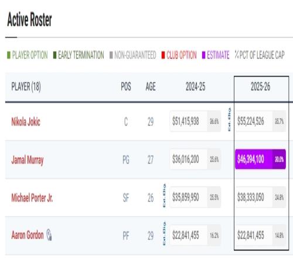Open Michael Porter Jr. player link

(32, 198)
